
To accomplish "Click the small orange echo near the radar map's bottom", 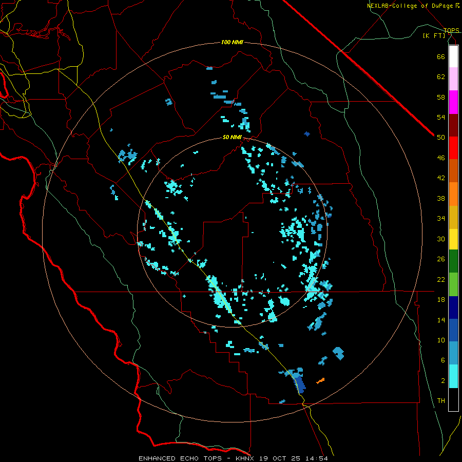I will point(320,381).
